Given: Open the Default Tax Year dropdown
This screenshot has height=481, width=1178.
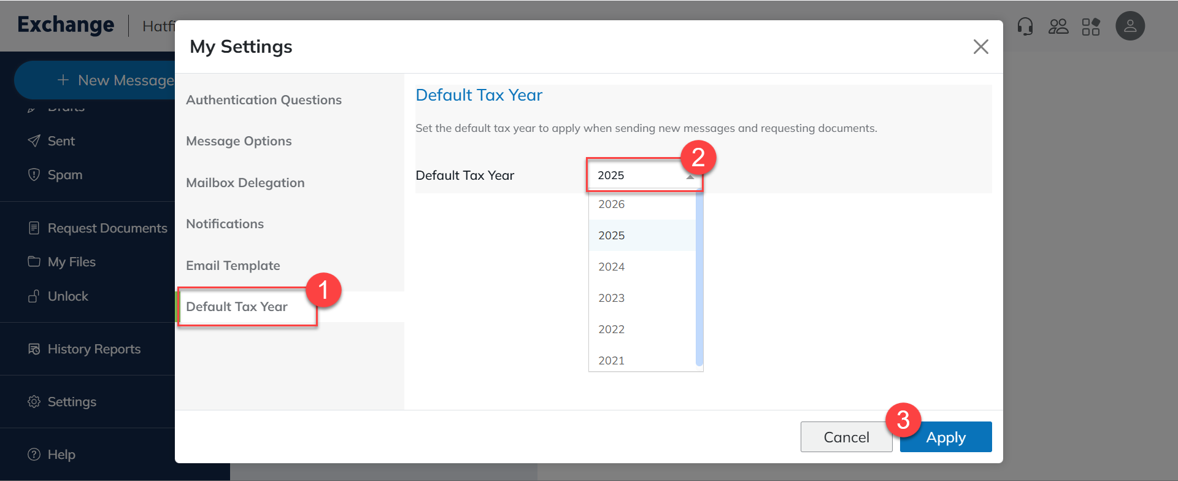Looking at the screenshot, I should [645, 175].
